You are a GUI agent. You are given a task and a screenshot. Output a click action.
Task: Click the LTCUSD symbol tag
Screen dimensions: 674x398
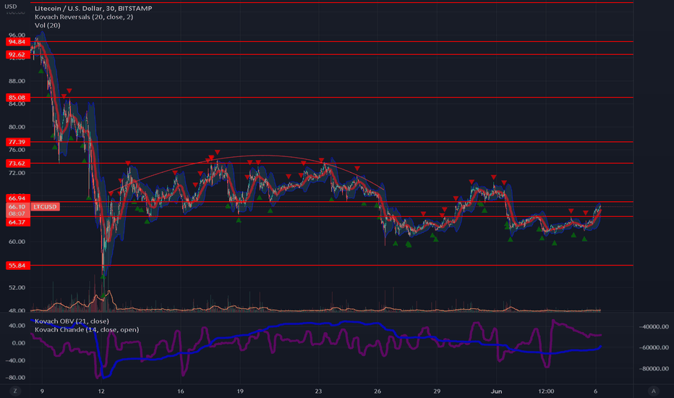coord(45,207)
